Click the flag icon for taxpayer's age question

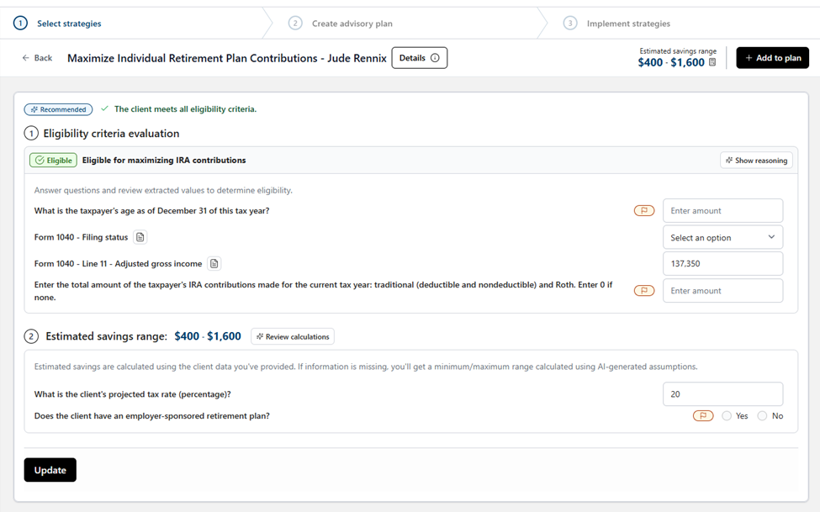coord(644,211)
